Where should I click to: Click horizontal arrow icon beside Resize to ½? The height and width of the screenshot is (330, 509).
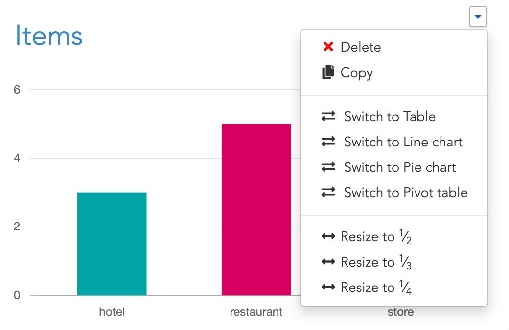328,236
